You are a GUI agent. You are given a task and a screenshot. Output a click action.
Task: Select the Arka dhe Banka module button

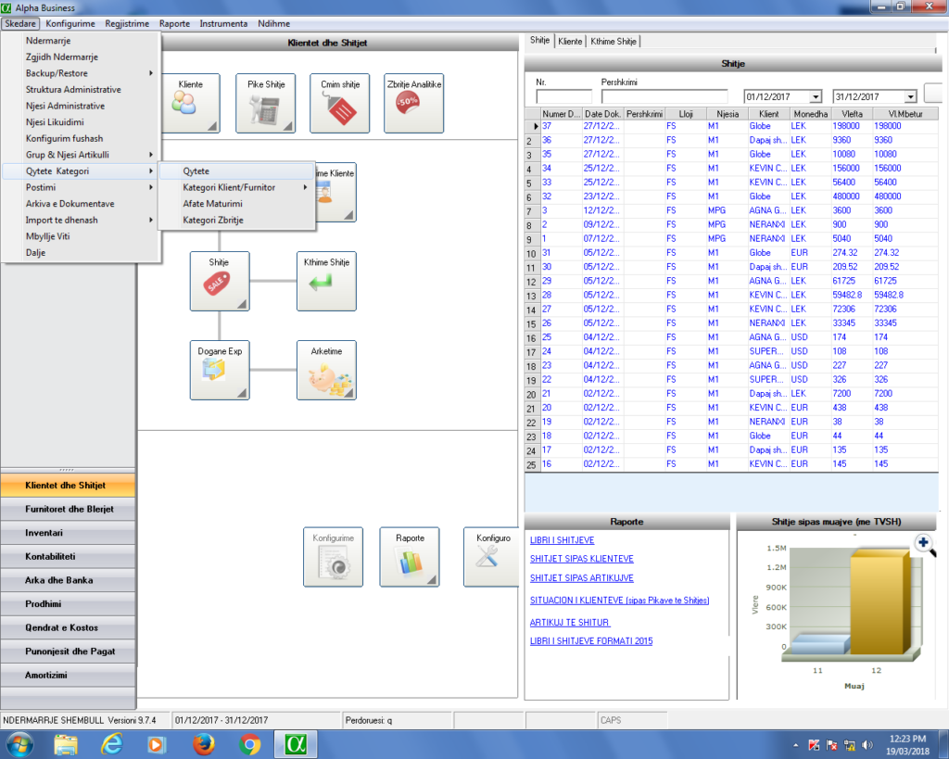coord(68,580)
